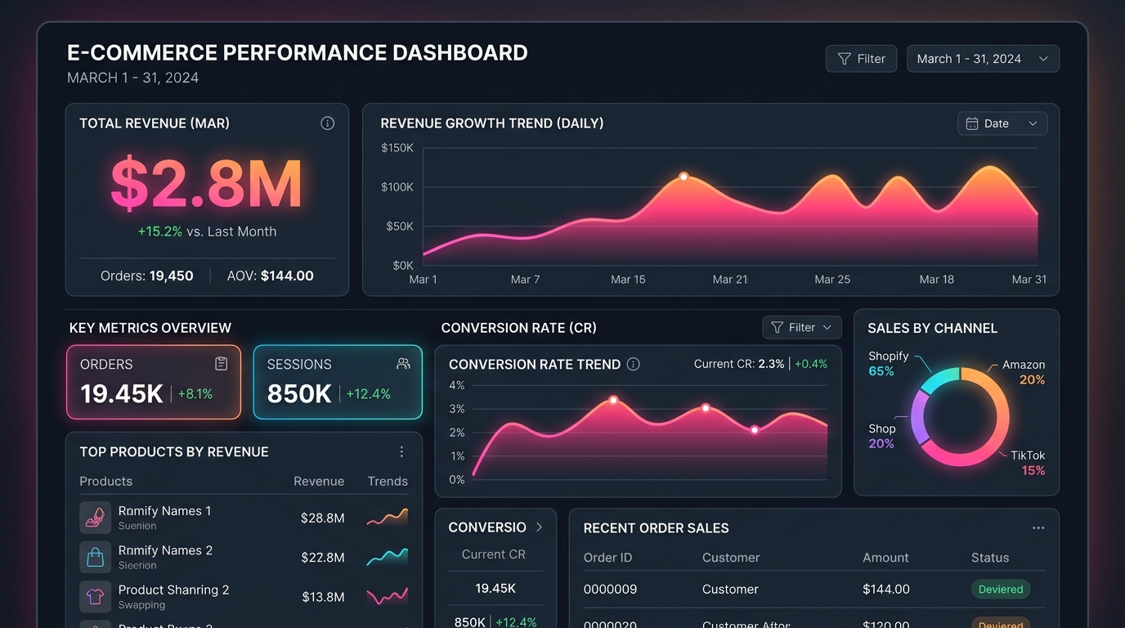Select the peak data point on the revenue chart
This screenshot has height=628, width=1125.
click(x=684, y=177)
